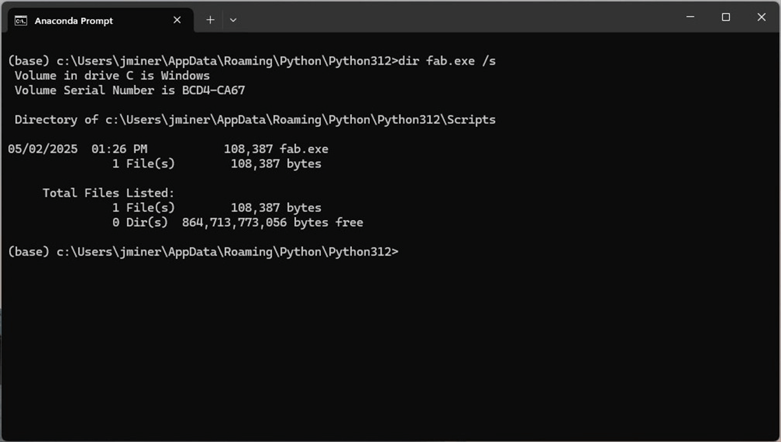The image size is (781, 442).
Task: Close the Anaconda Prompt tab
Action: [177, 20]
